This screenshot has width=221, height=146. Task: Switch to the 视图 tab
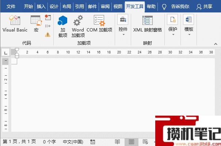point(118,7)
